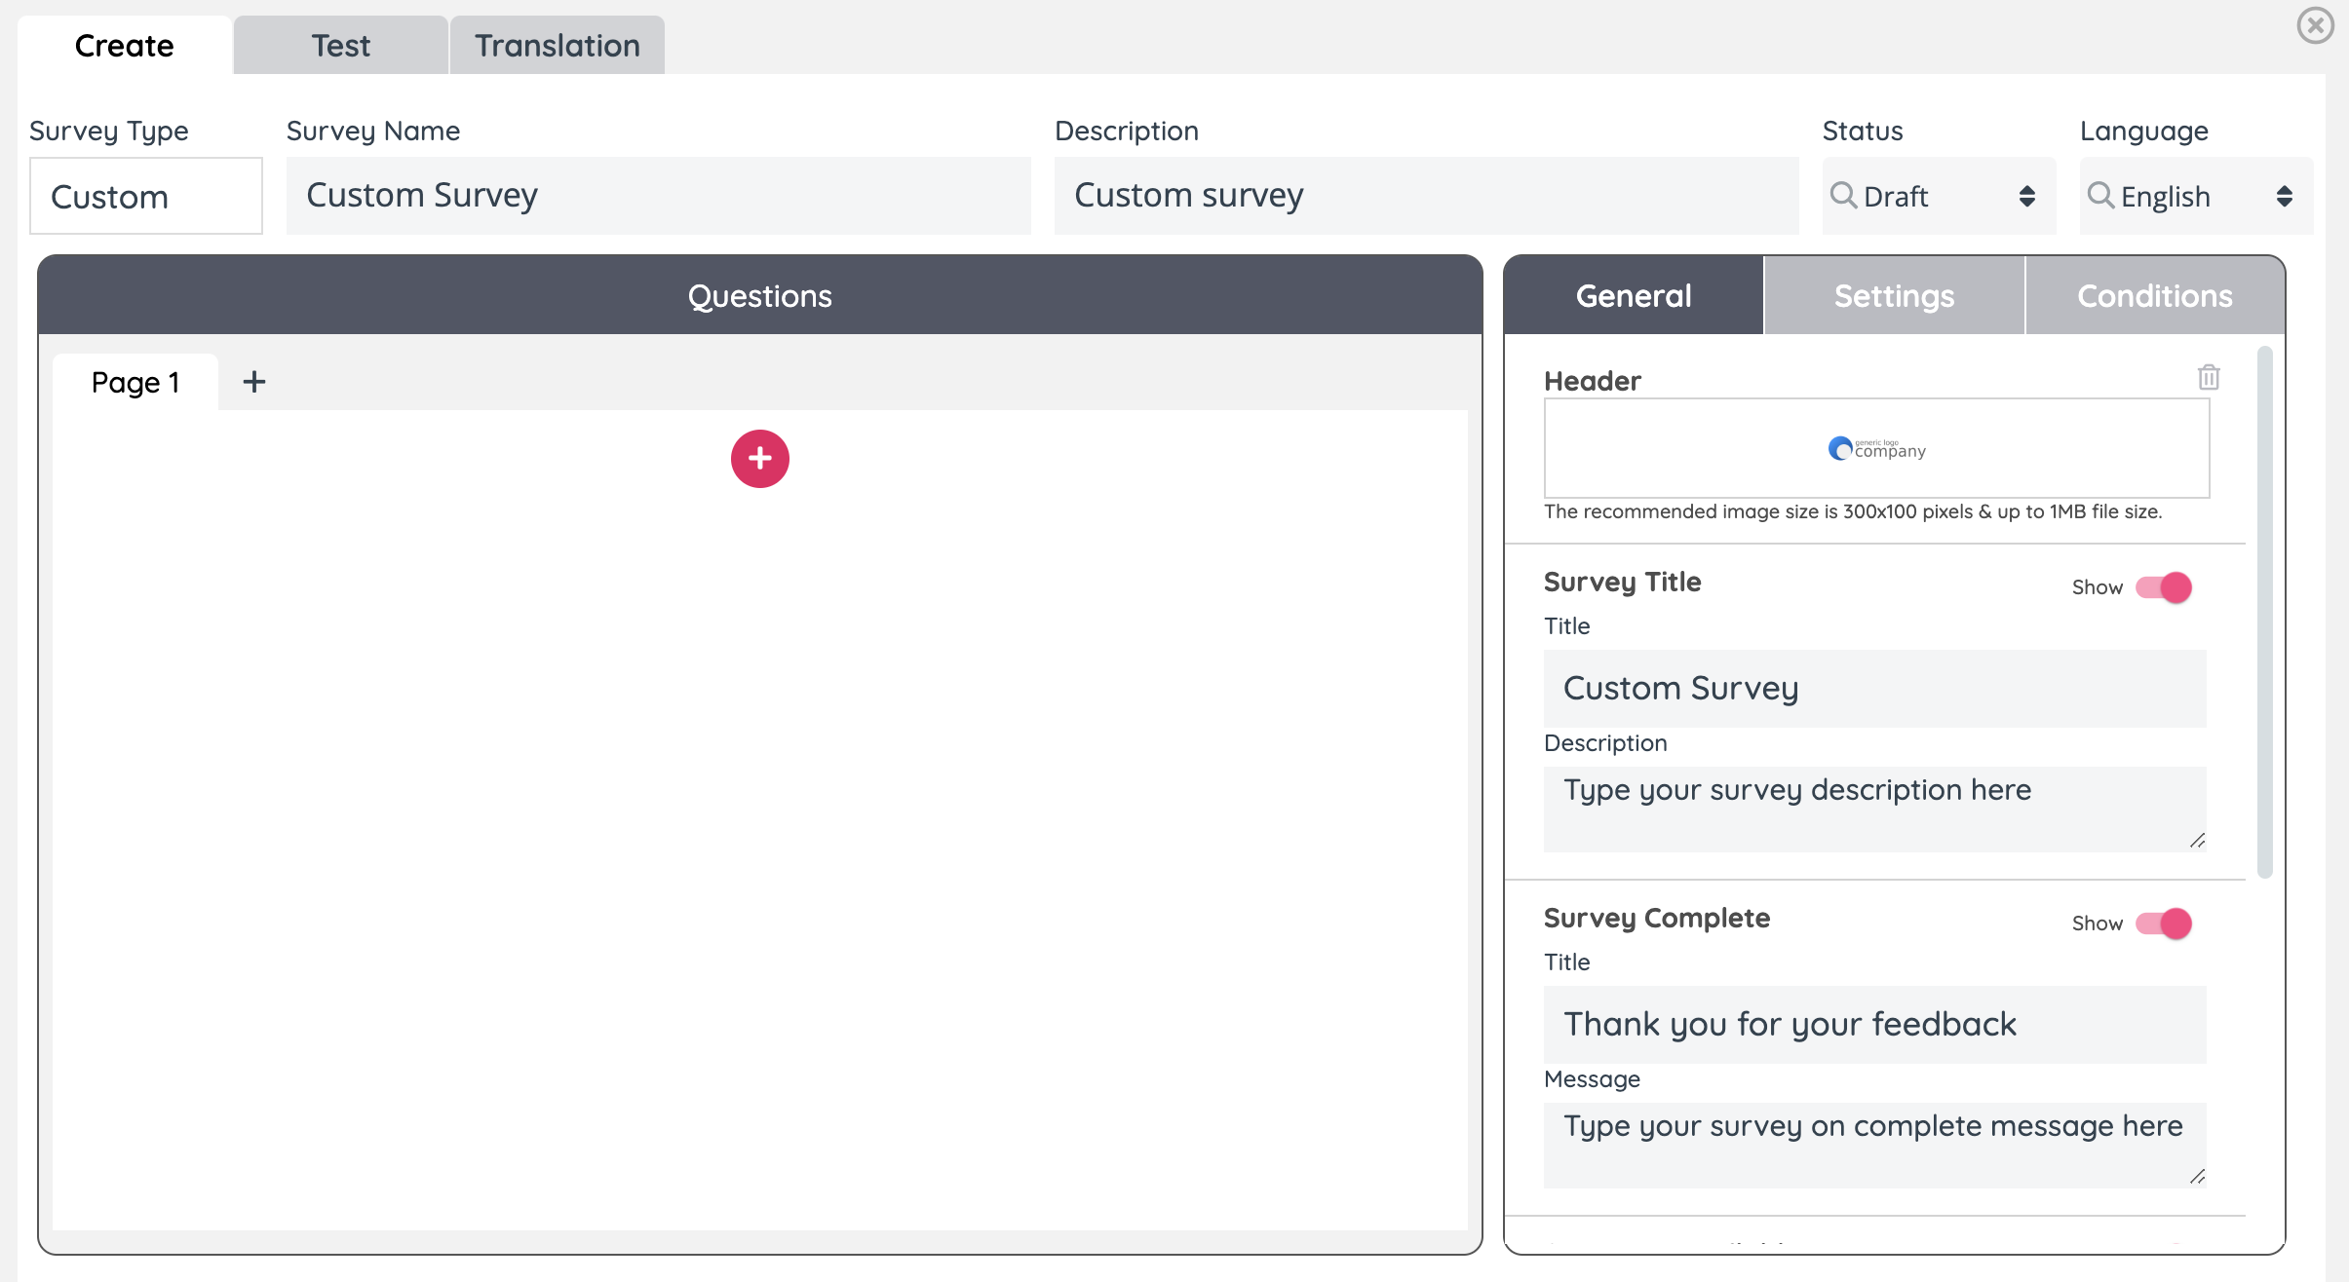Click the Survey Name input field
The image size is (2349, 1282).
coord(658,196)
